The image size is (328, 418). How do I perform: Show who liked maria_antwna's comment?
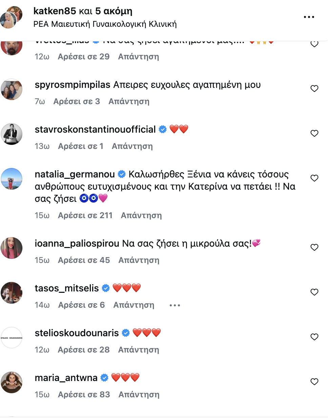[84, 395]
